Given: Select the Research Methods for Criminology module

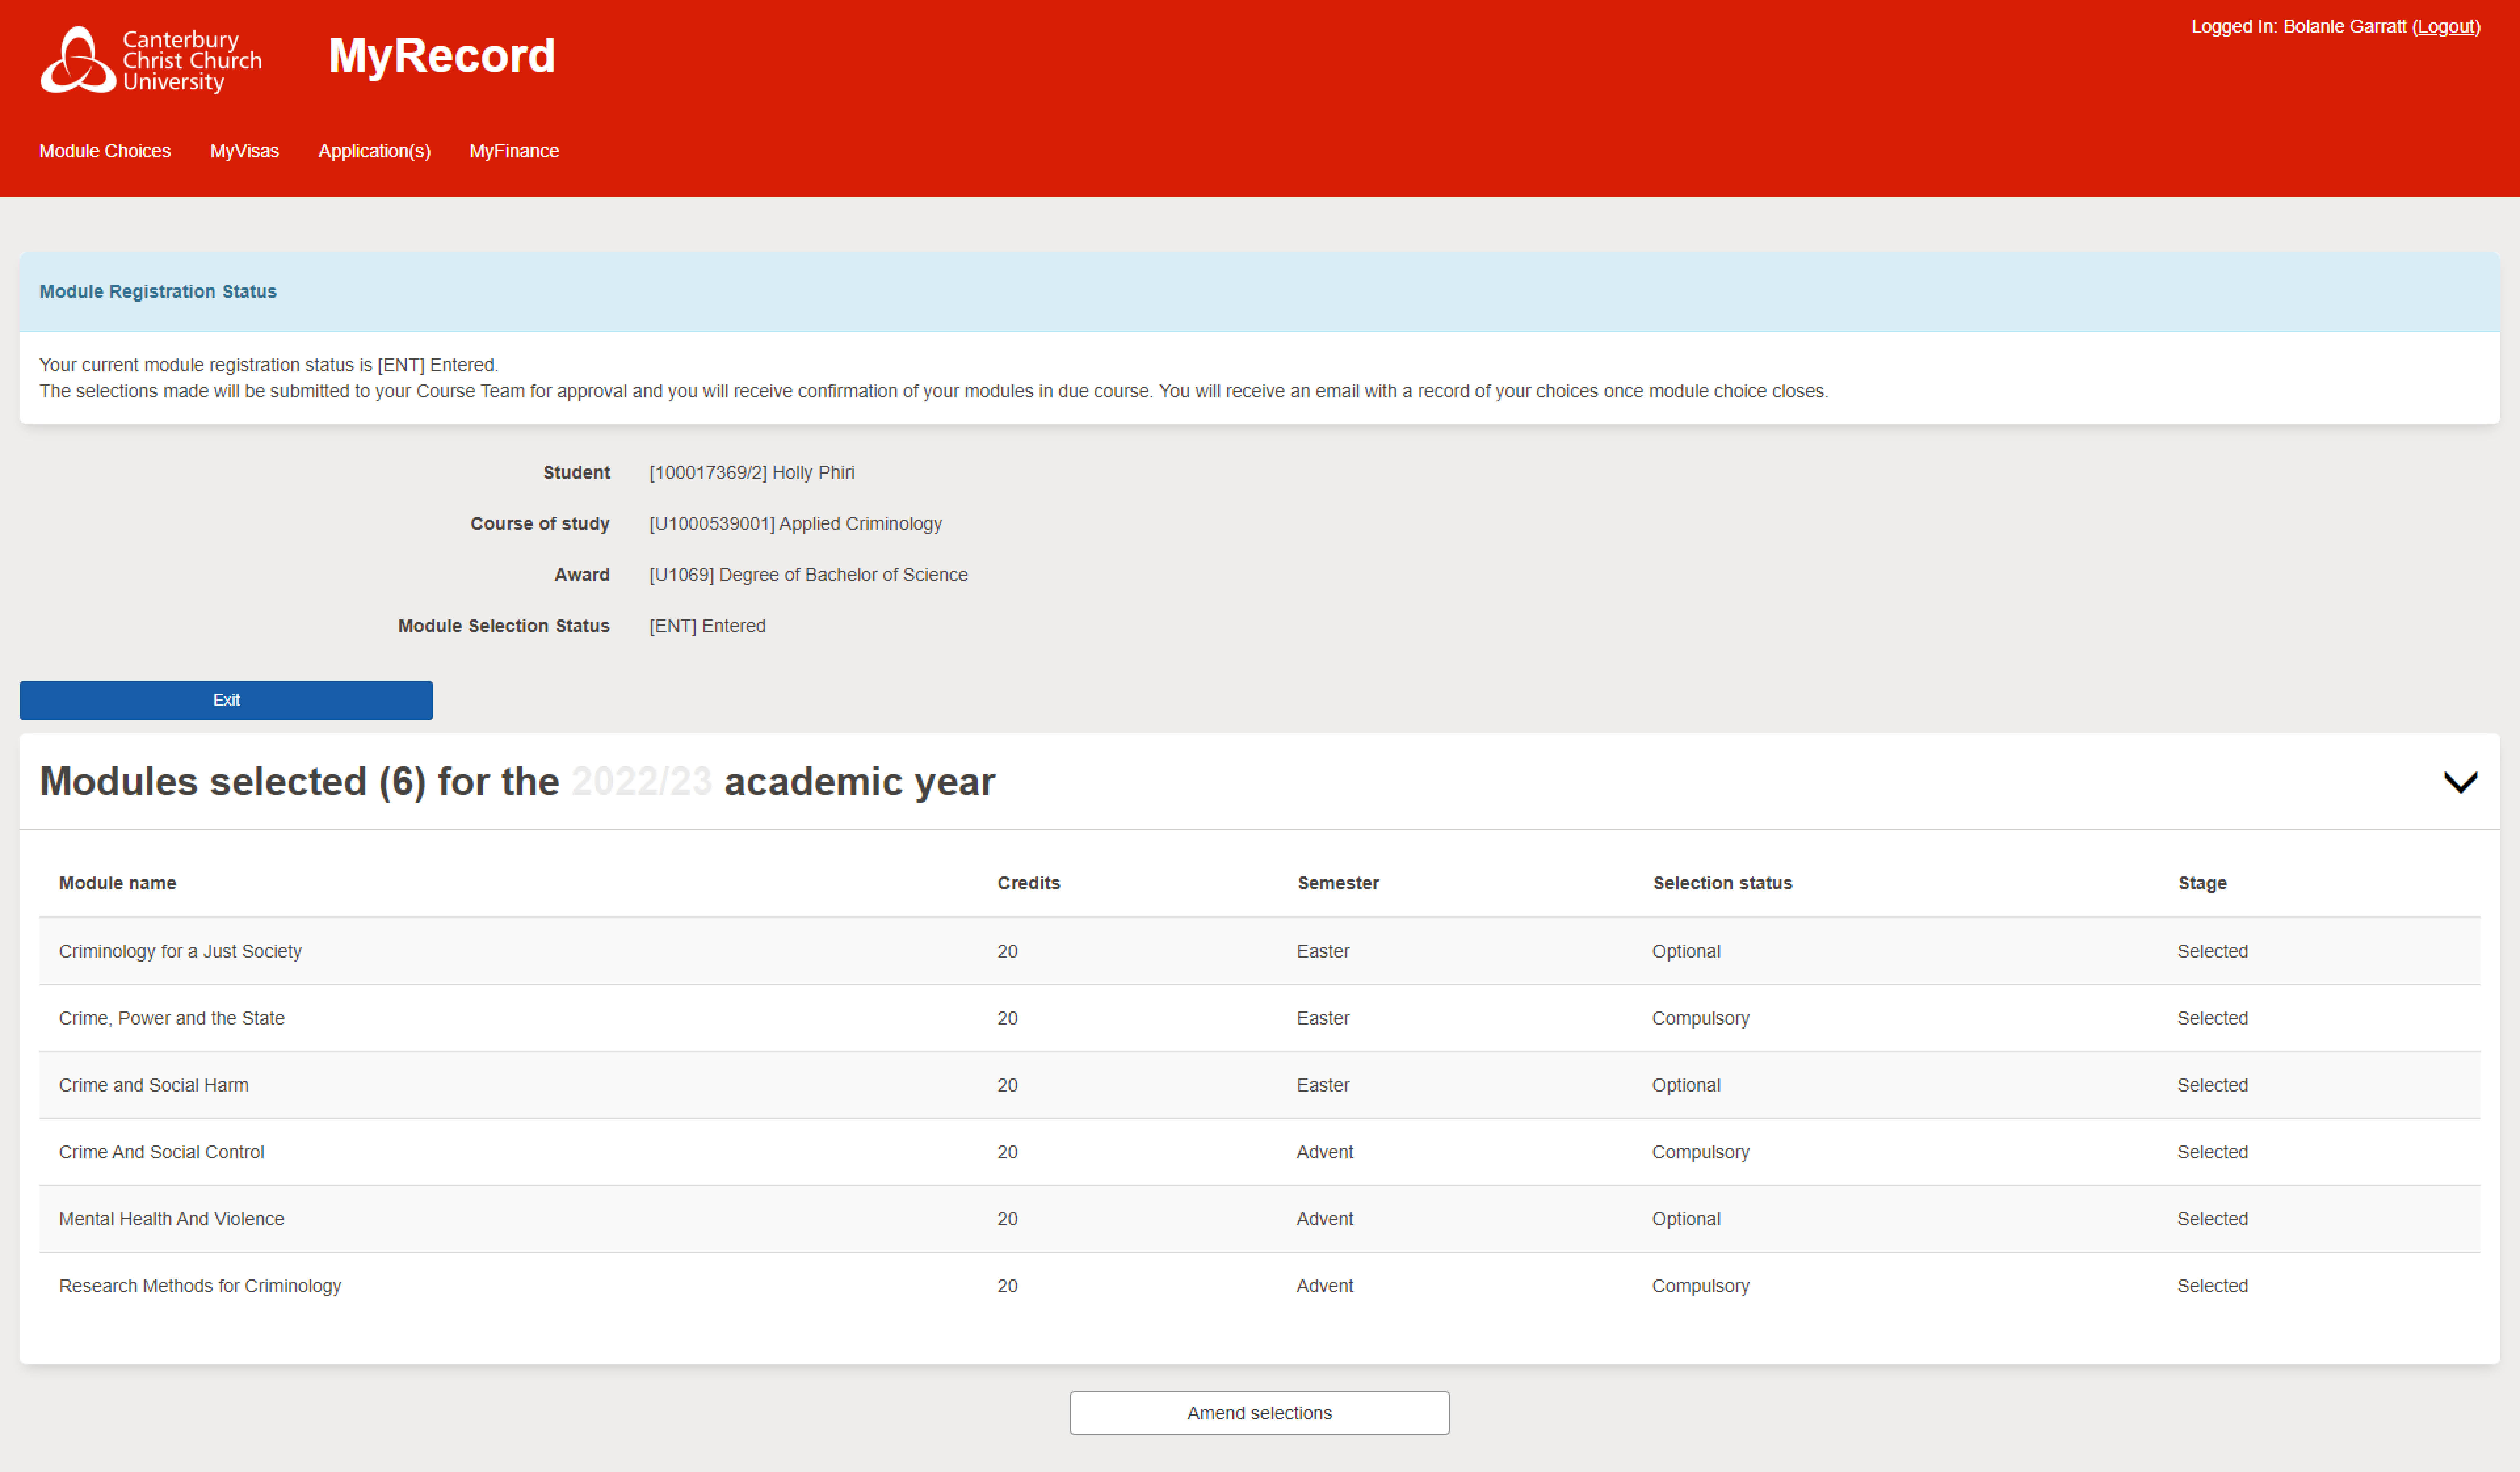Looking at the screenshot, I should point(200,1286).
